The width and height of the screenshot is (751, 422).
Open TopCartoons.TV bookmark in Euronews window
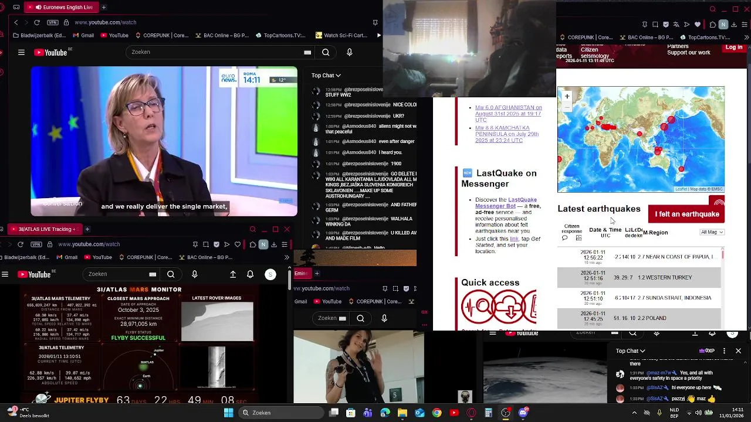tap(281, 35)
